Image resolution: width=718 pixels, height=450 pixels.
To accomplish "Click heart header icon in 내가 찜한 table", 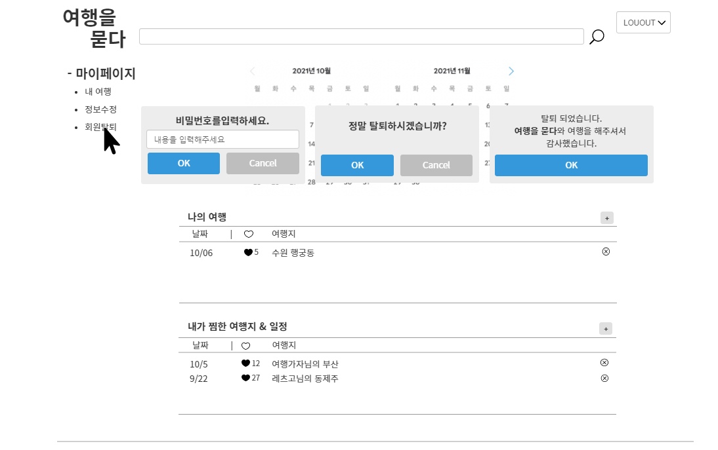I will (246, 346).
